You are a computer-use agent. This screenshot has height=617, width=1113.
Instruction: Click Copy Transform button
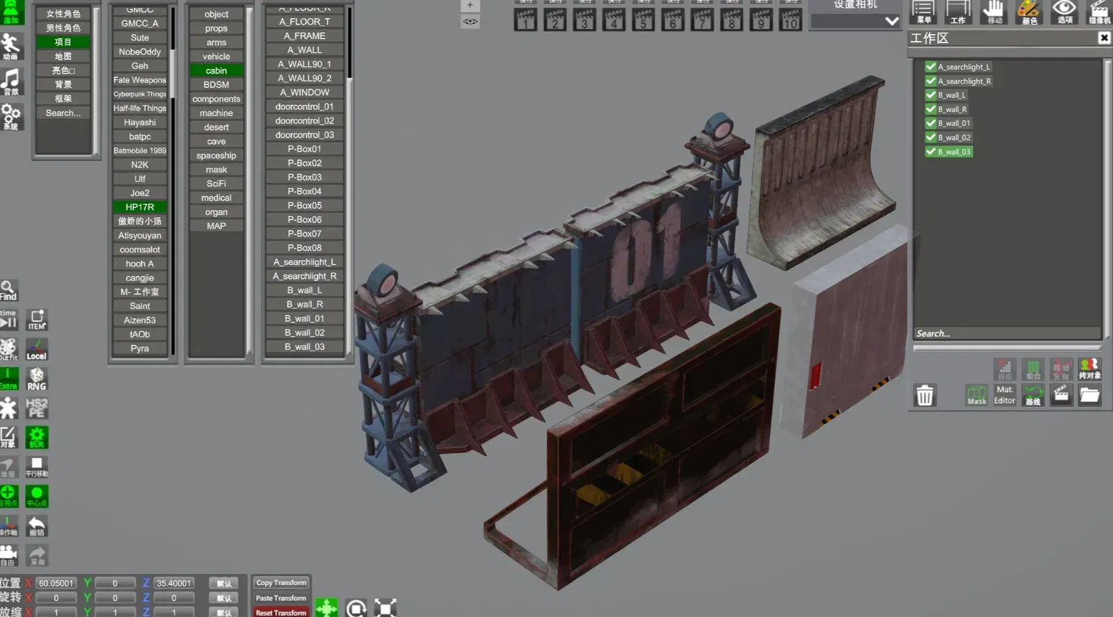point(281,583)
